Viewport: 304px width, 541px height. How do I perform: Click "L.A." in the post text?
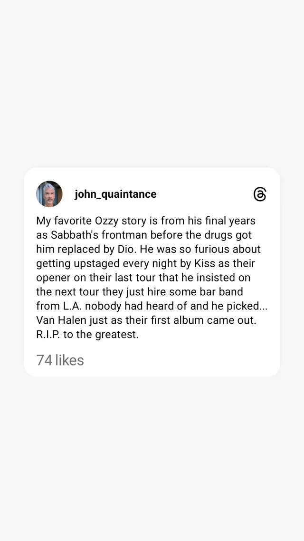[x=72, y=306]
